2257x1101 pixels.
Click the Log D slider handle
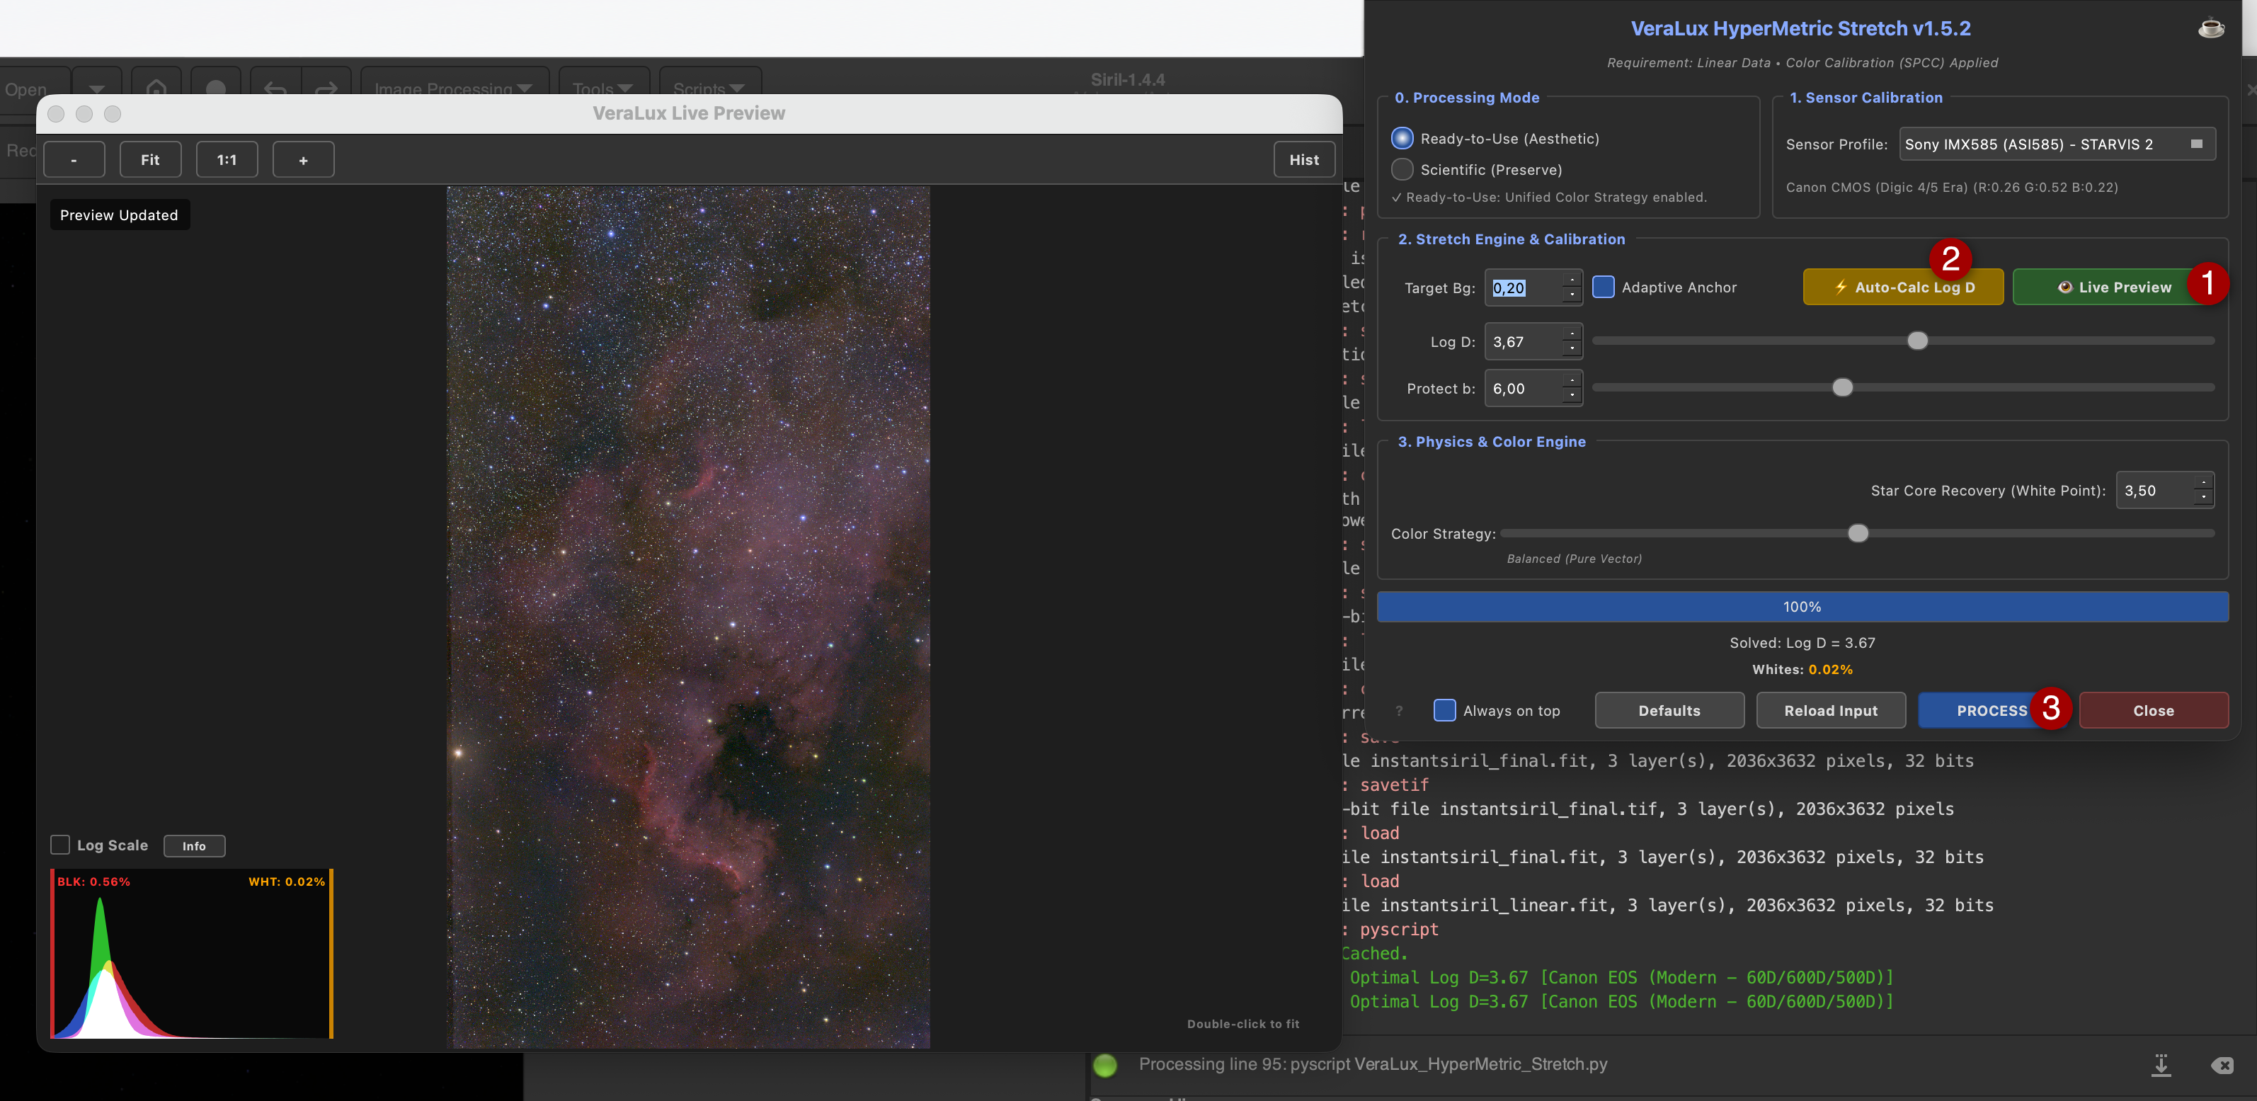pyautogui.click(x=1917, y=340)
